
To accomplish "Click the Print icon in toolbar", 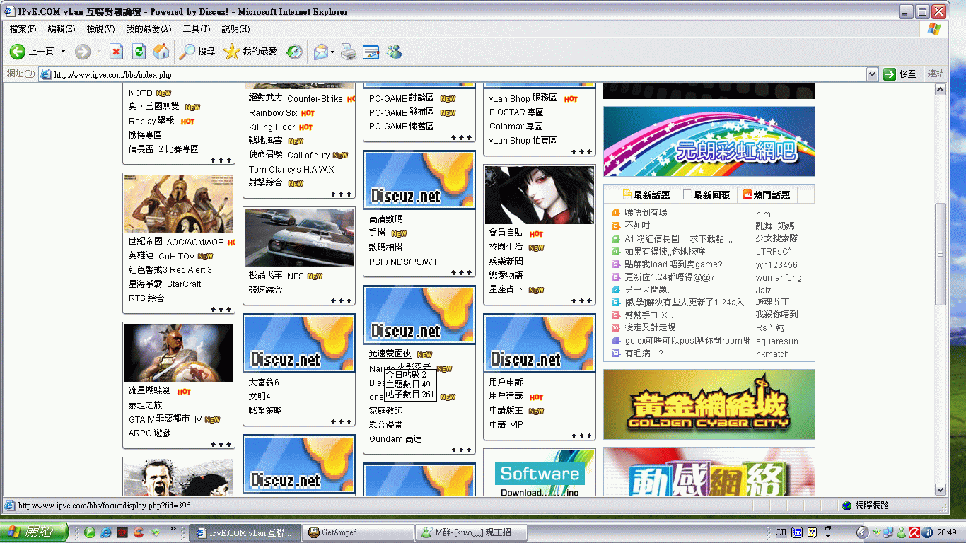I will coord(349,52).
